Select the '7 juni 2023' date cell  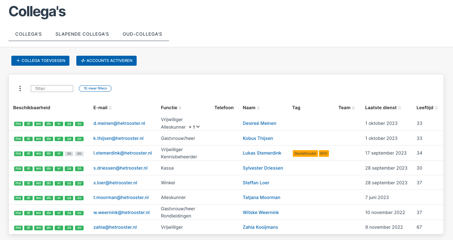point(377,197)
